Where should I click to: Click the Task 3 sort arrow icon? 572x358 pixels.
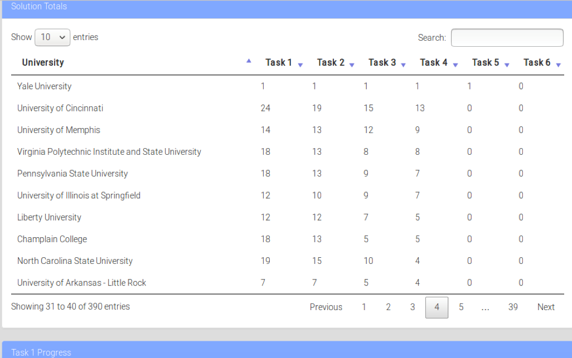click(404, 65)
